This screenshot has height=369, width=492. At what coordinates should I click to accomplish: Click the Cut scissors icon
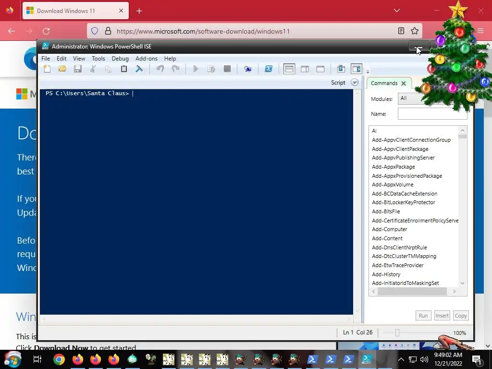point(93,69)
